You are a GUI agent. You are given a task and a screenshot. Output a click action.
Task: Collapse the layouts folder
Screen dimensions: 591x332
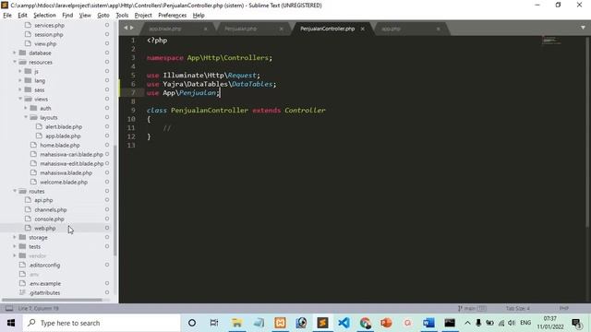pos(26,117)
